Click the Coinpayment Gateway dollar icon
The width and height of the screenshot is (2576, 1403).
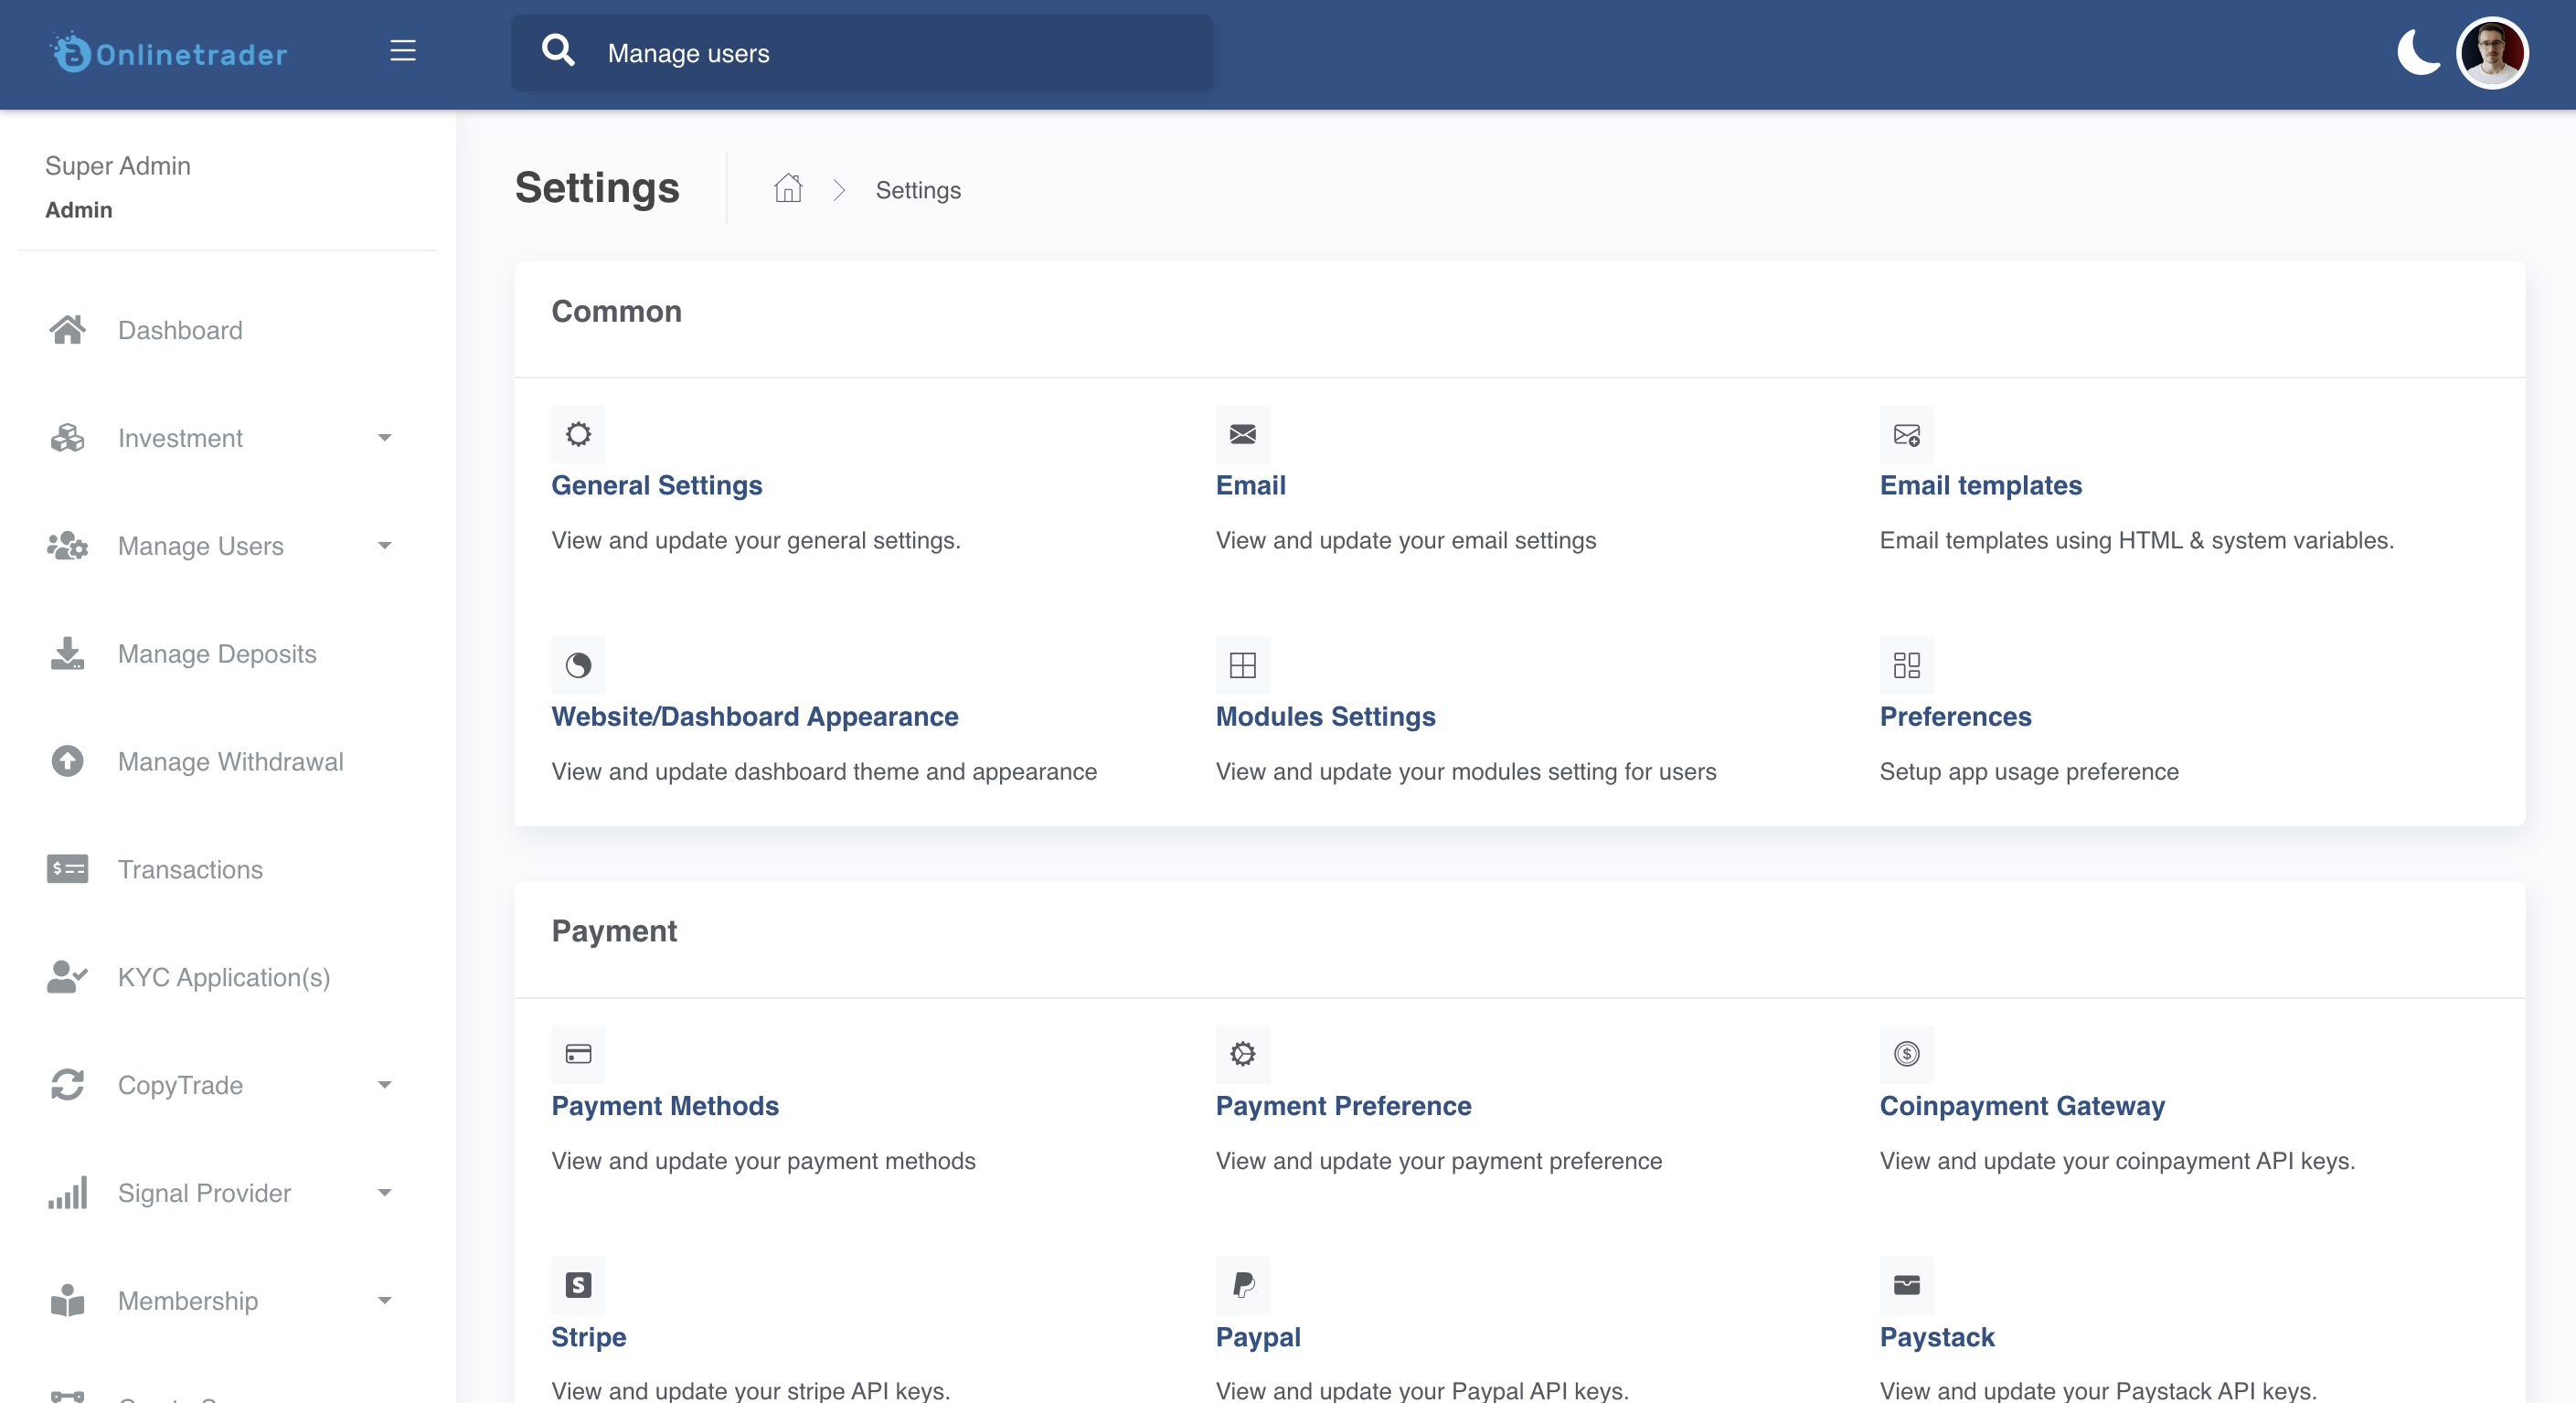(x=1907, y=1054)
